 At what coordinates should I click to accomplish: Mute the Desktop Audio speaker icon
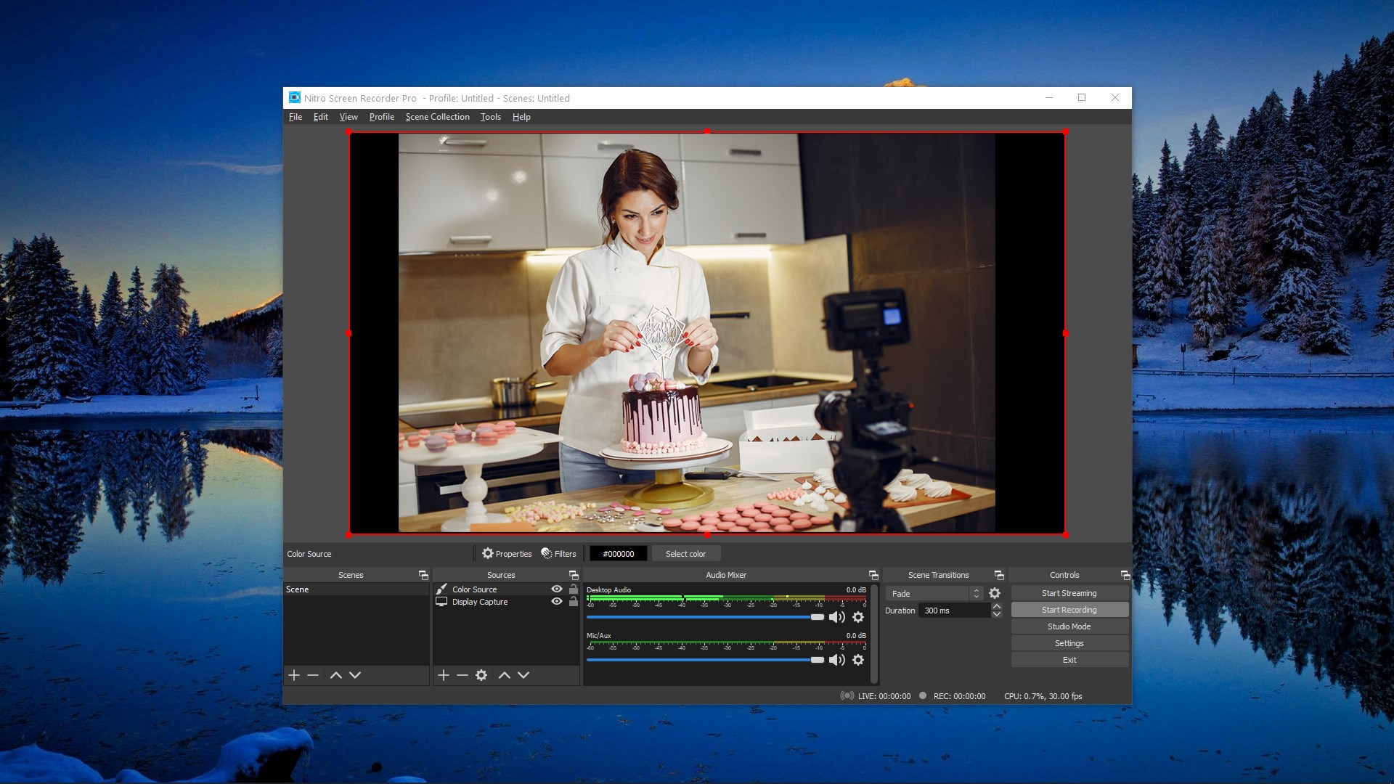click(x=836, y=617)
